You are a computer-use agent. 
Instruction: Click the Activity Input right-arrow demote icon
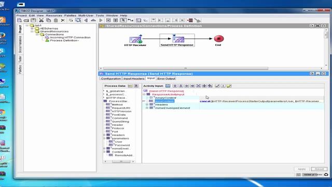click(192, 86)
